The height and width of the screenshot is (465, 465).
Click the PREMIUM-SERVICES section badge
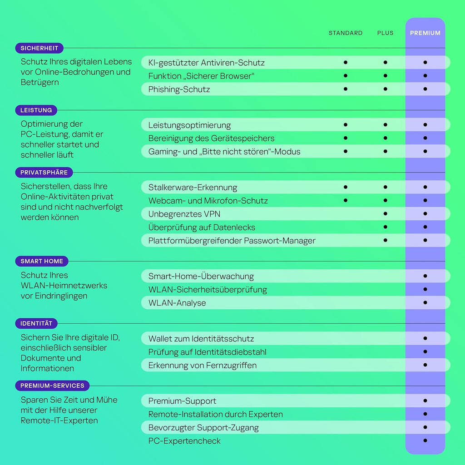pyautogui.click(x=52, y=386)
